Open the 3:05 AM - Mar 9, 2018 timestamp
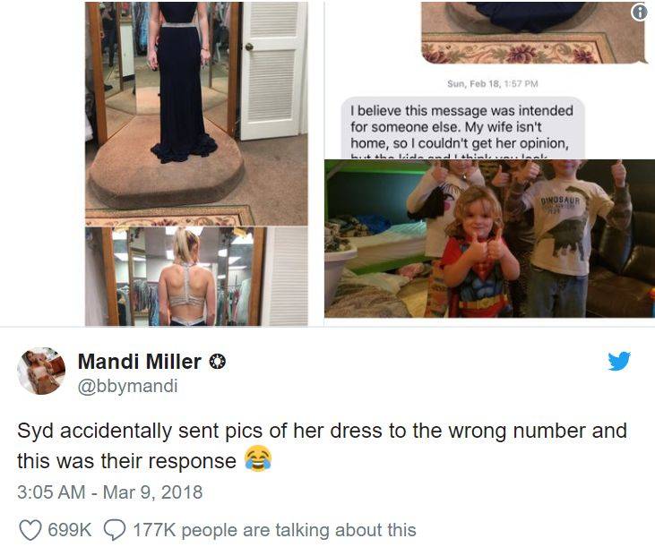Viewport: 655px width, 547px height. (110, 491)
